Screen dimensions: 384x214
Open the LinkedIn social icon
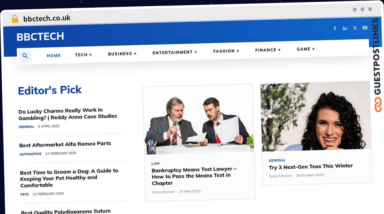click(x=345, y=28)
